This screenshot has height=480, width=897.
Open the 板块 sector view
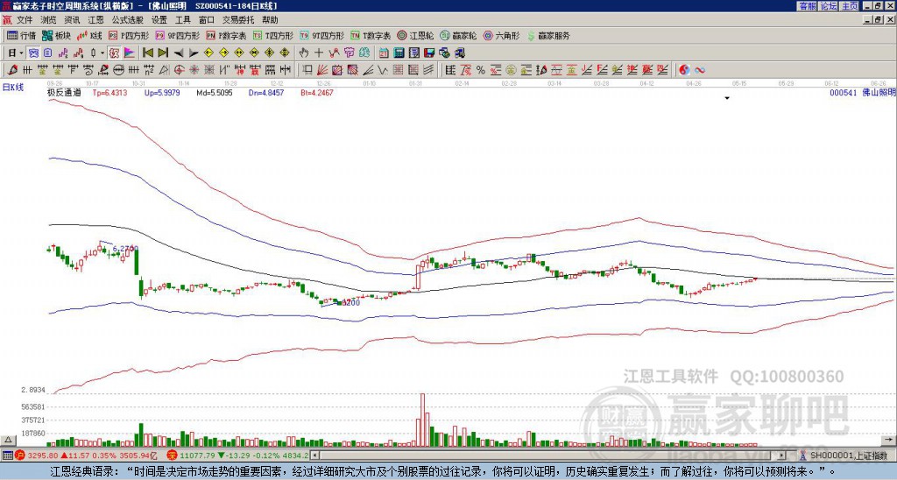coord(57,35)
